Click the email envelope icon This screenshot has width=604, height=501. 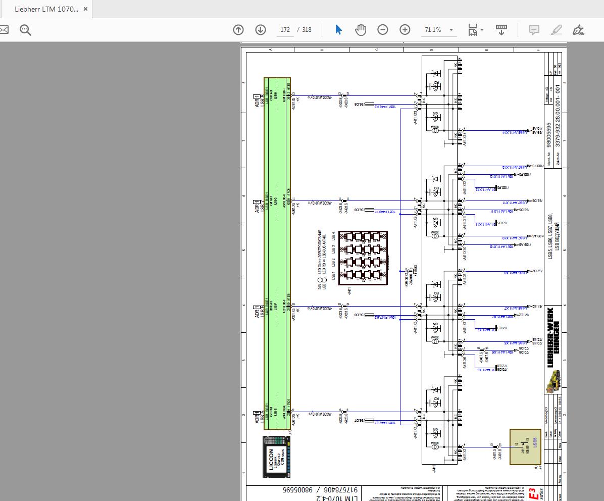[x=4, y=30]
